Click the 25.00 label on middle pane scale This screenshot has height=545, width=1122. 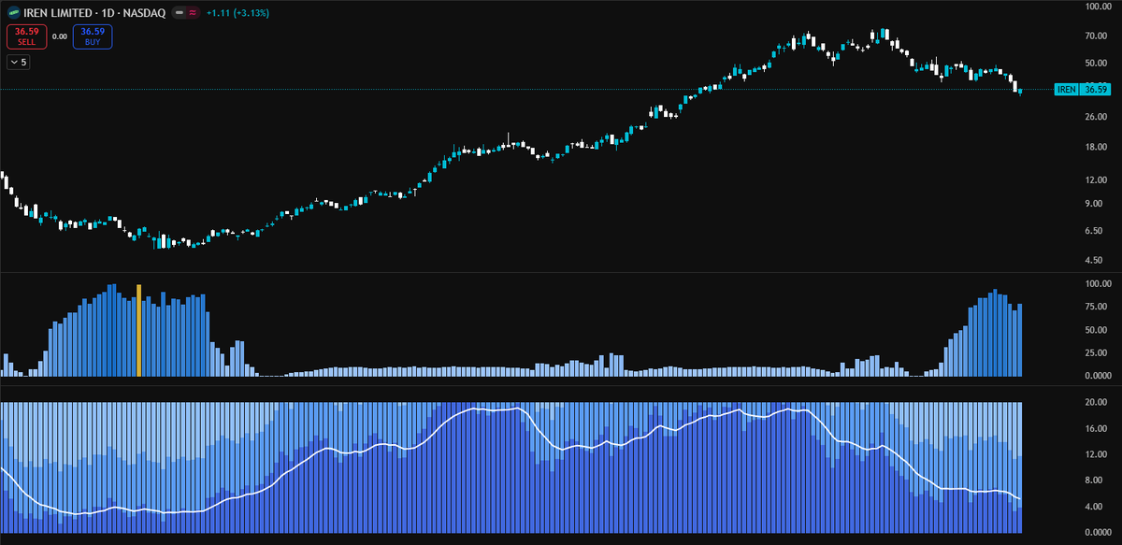pos(1097,353)
